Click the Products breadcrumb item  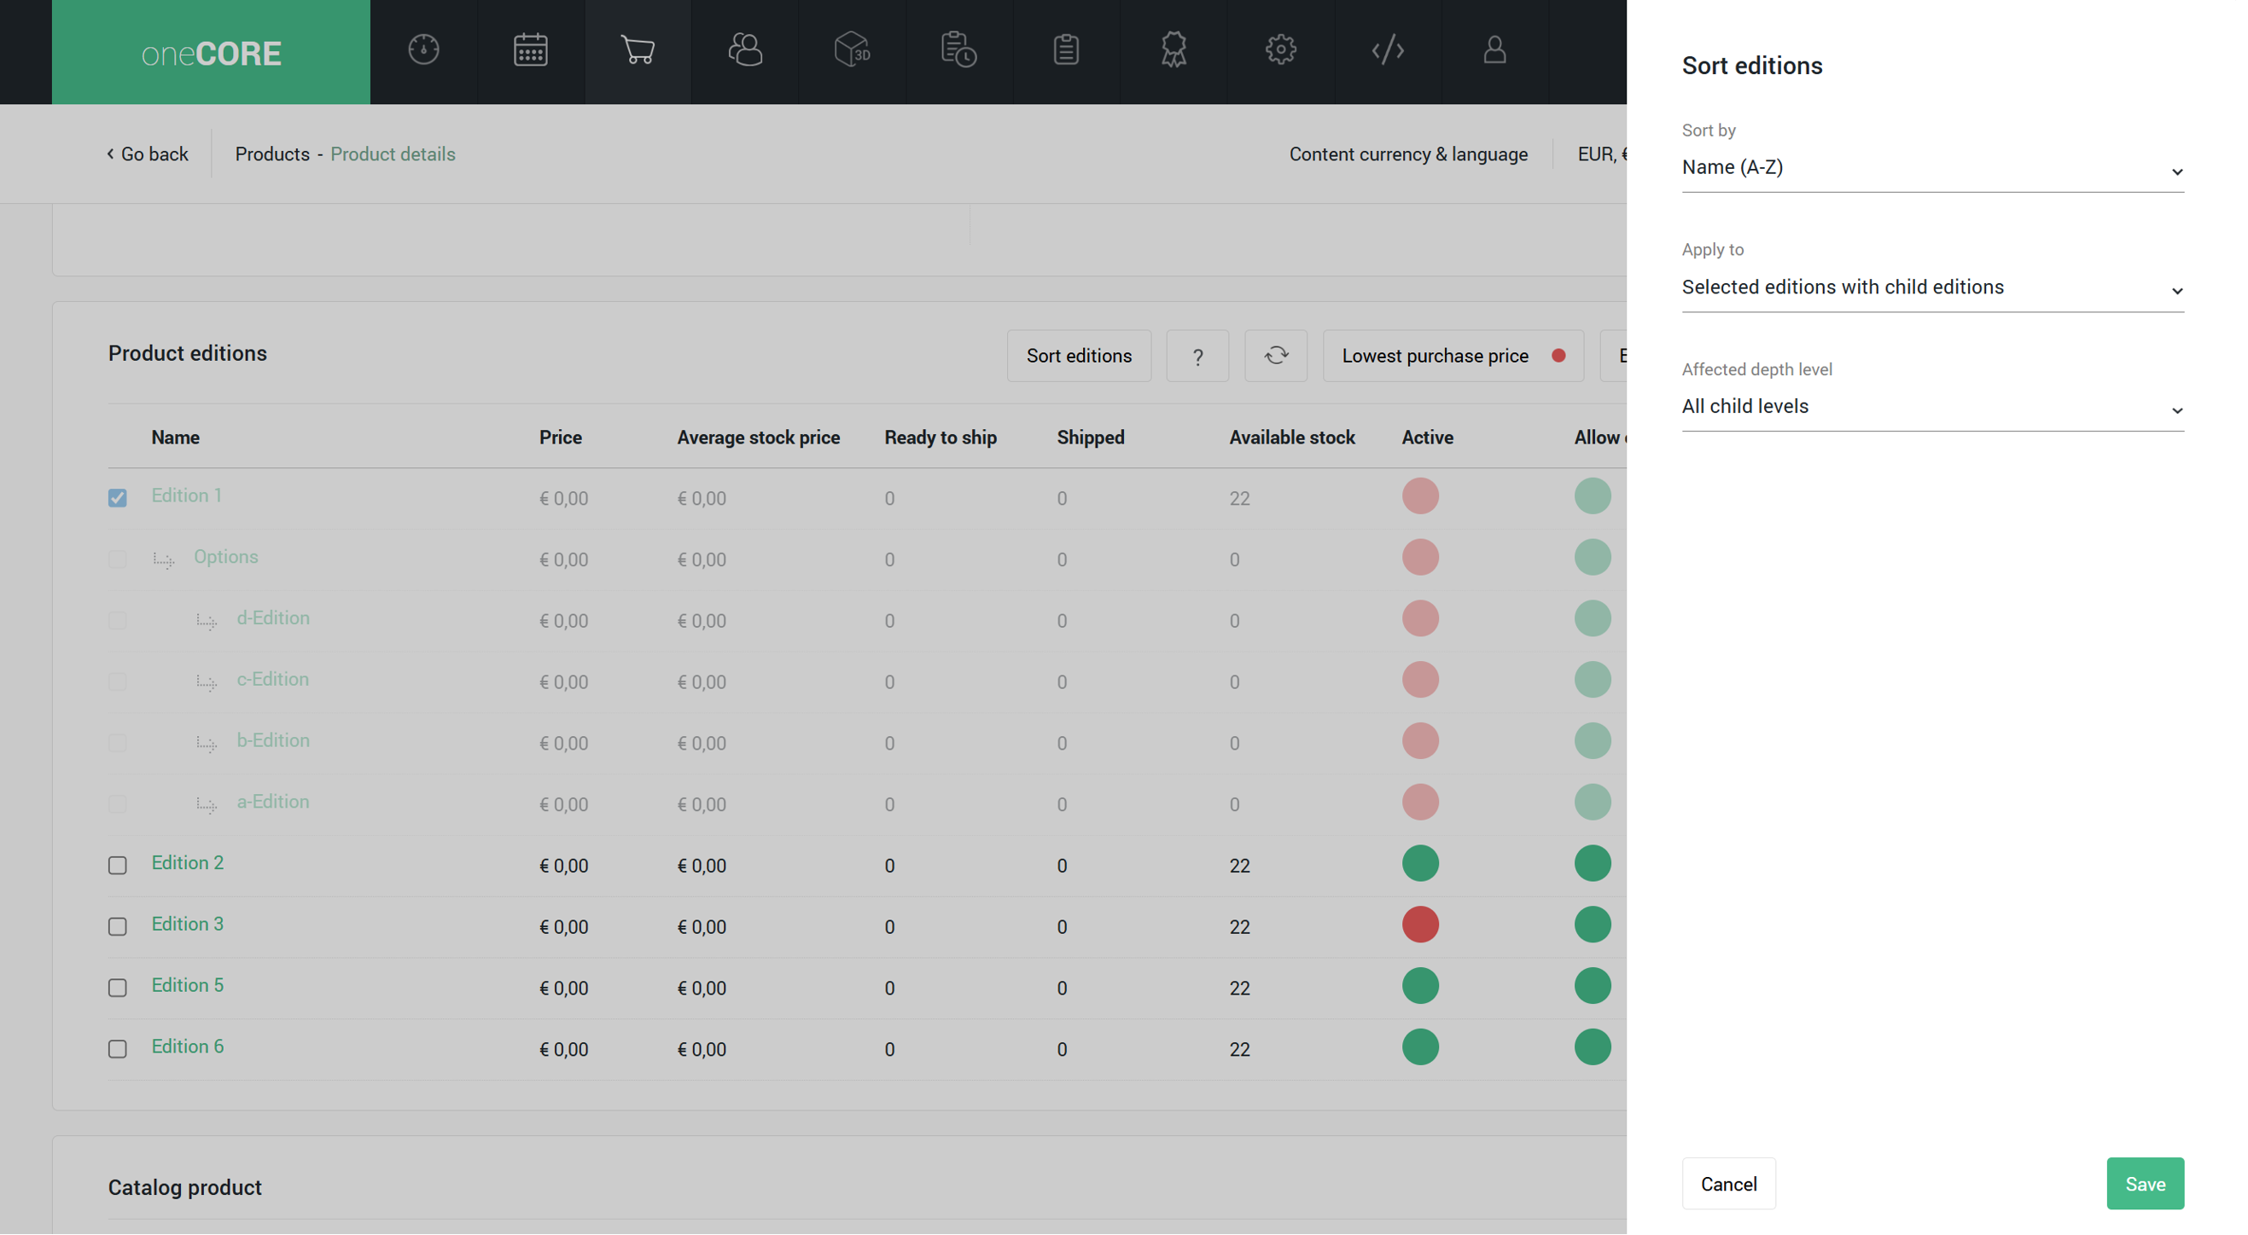272,154
